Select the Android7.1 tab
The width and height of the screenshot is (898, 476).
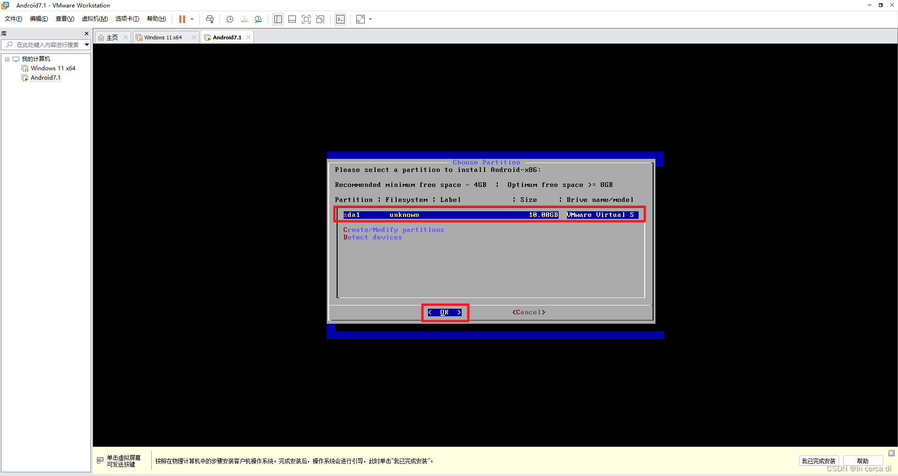click(x=227, y=37)
